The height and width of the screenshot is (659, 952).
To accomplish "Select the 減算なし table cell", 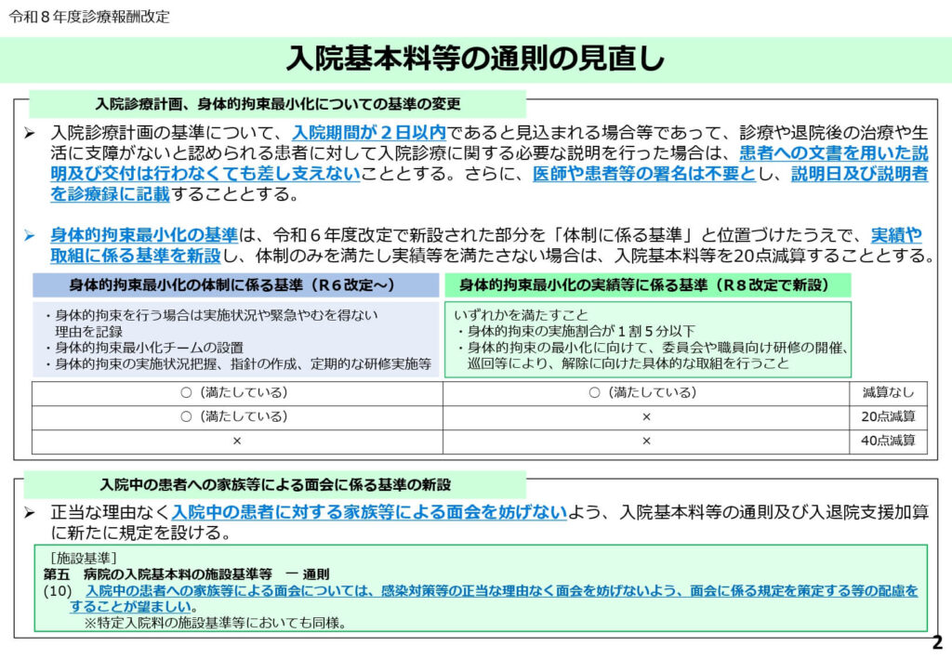I will pos(888,392).
